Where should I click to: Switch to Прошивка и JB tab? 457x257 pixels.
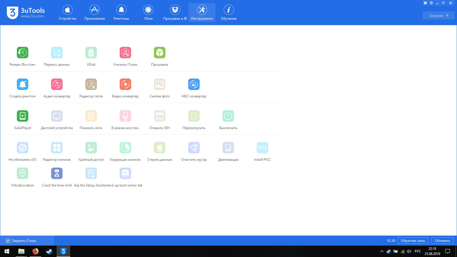point(175,13)
